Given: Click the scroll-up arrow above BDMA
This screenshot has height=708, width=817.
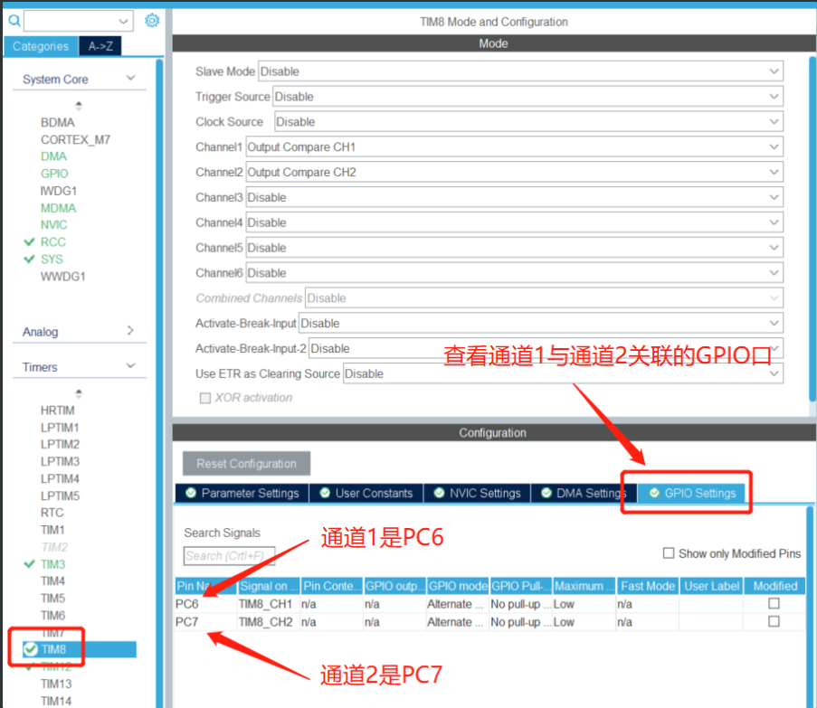Looking at the screenshot, I should 78,105.
